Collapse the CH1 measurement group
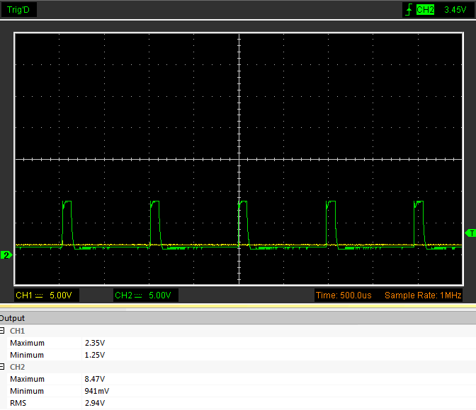 (x=3, y=331)
